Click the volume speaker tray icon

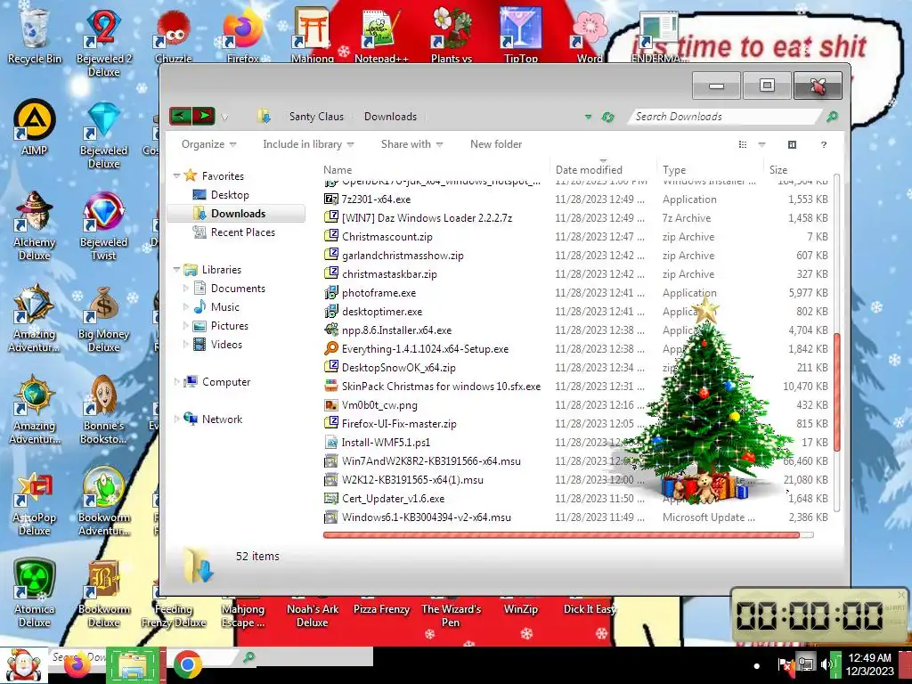(825, 664)
